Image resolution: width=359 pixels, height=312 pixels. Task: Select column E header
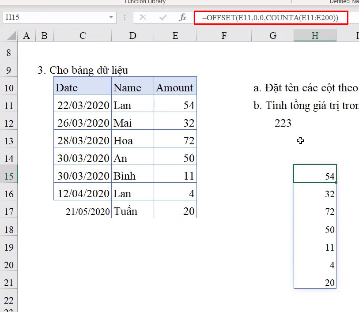point(175,35)
